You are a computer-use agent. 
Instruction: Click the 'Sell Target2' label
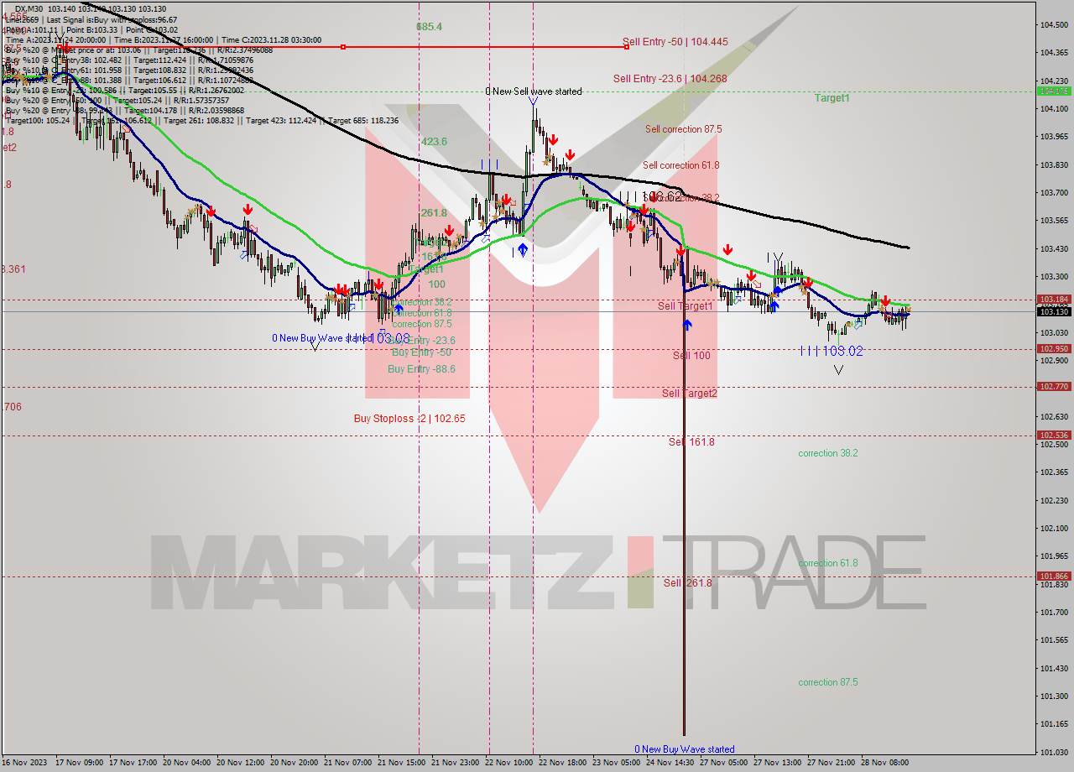[690, 394]
